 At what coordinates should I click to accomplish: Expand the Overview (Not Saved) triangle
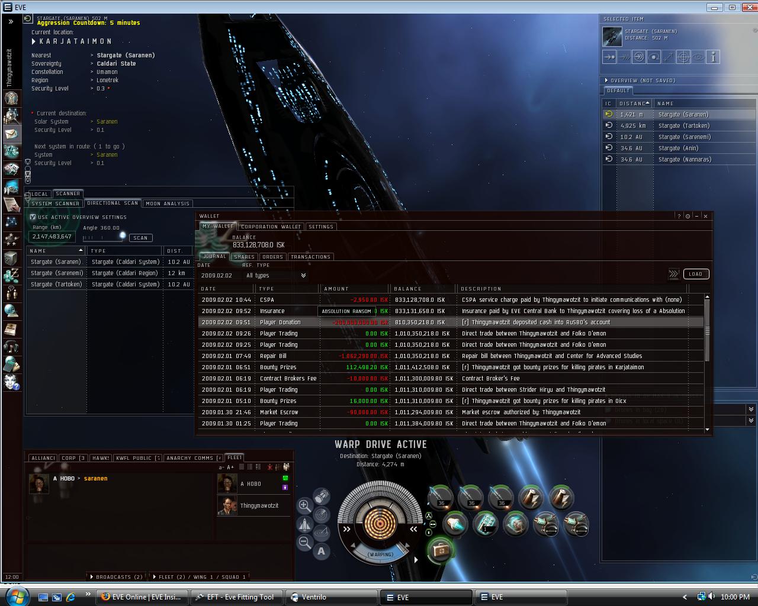pyautogui.click(x=606, y=80)
